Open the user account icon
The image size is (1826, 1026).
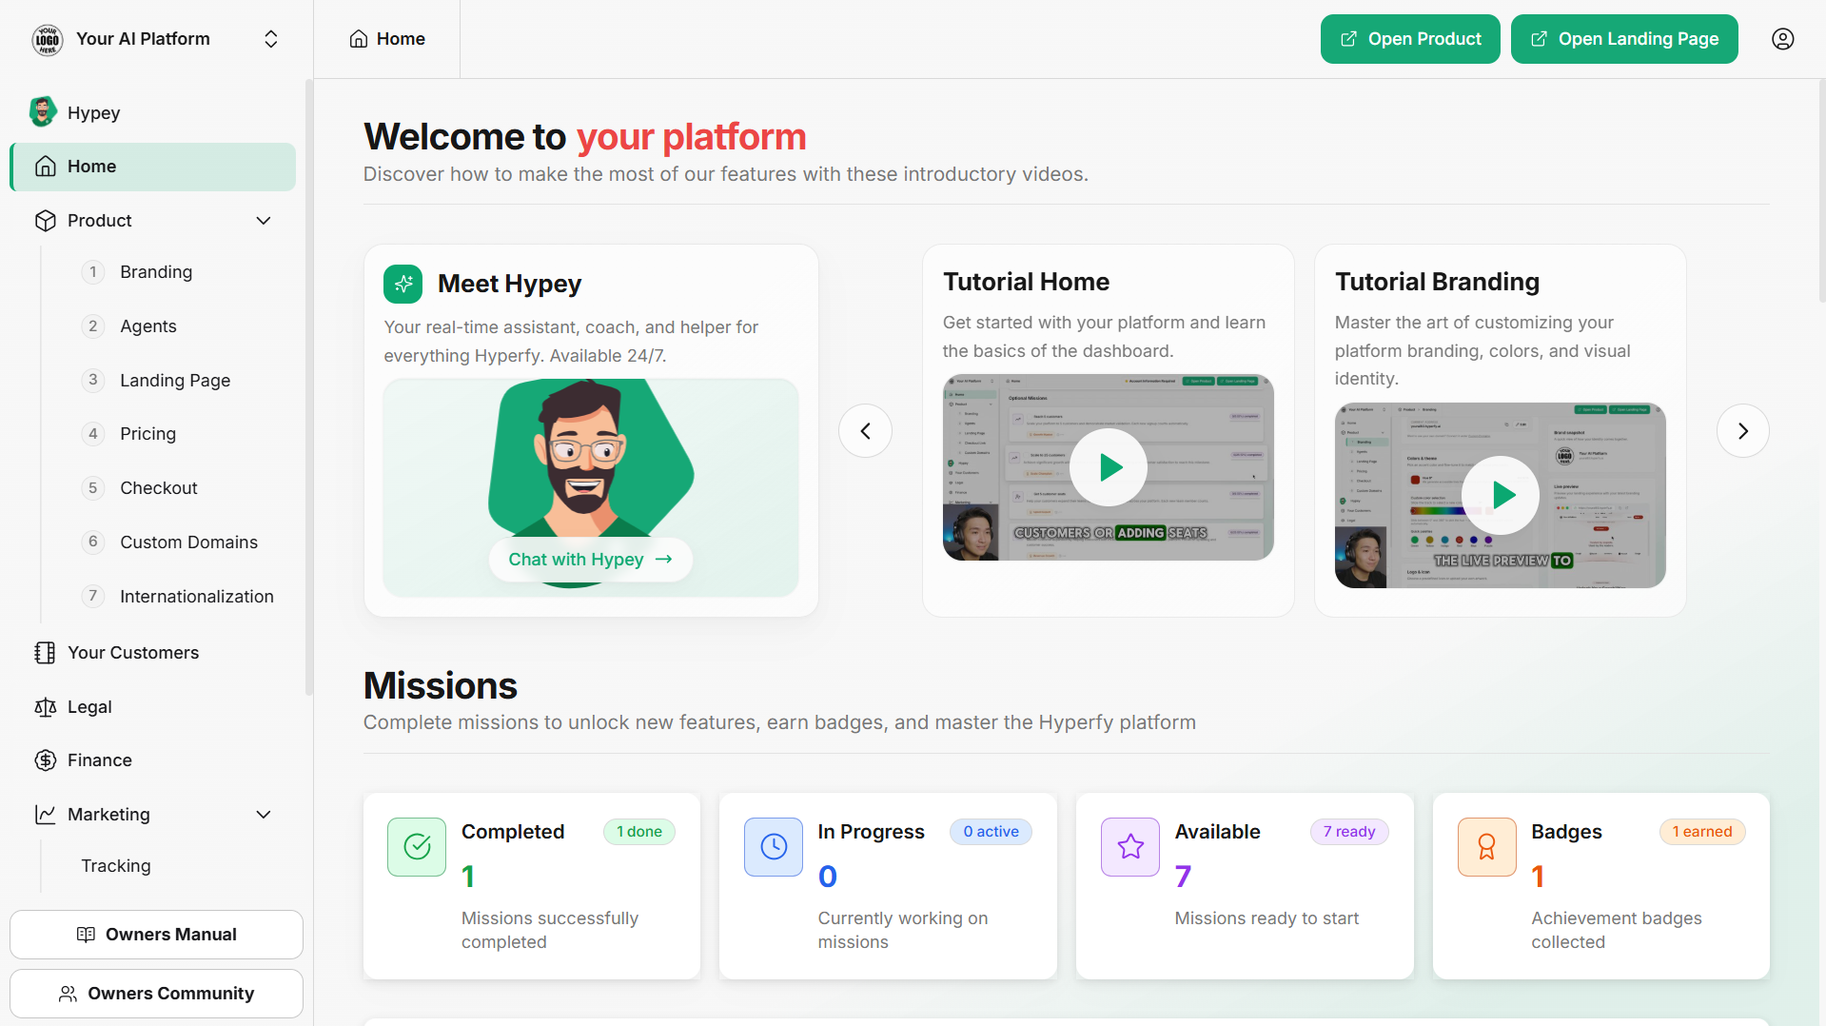tap(1782, 39)
